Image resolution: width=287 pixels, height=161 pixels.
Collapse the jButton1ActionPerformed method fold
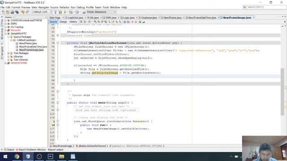pyautogui.click(x=58, y=43)
